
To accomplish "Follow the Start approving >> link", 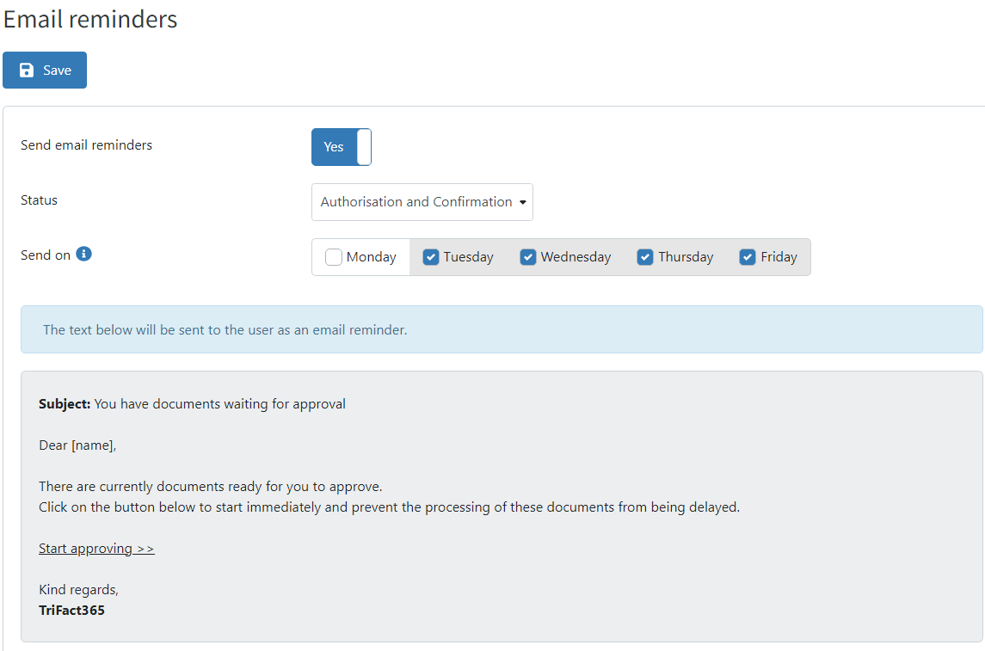I will pos(96,549).
